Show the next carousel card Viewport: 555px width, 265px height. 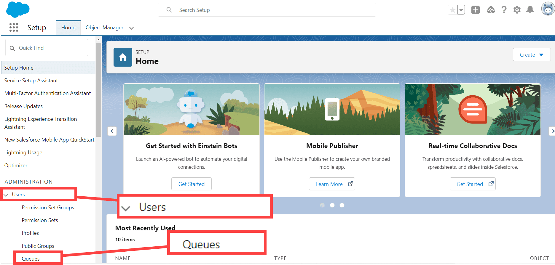click(552, 131)
